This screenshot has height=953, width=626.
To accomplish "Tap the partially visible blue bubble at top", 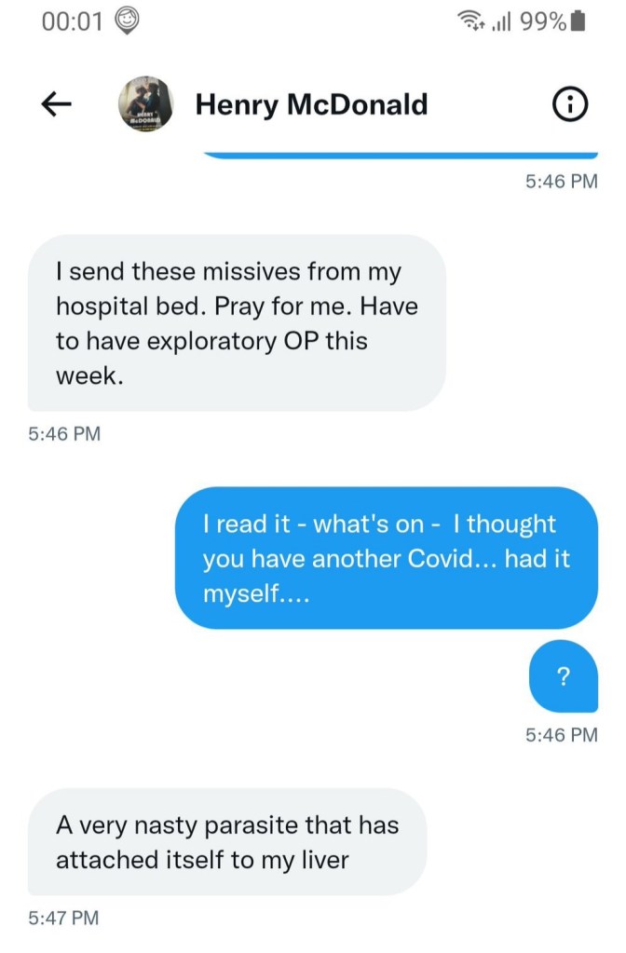I will (399, 154).
